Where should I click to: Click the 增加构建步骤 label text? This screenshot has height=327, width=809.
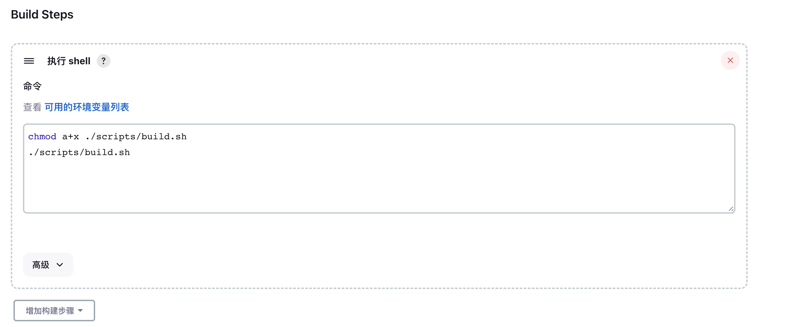(x=50, y=311)
